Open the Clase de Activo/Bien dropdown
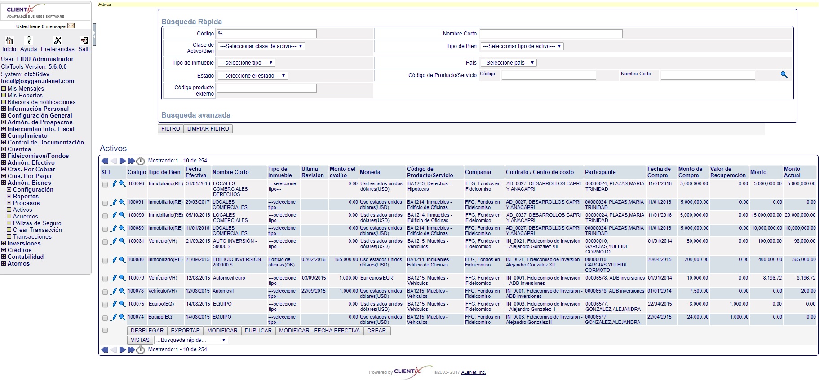Screen dimensions: 828x380 261,46
